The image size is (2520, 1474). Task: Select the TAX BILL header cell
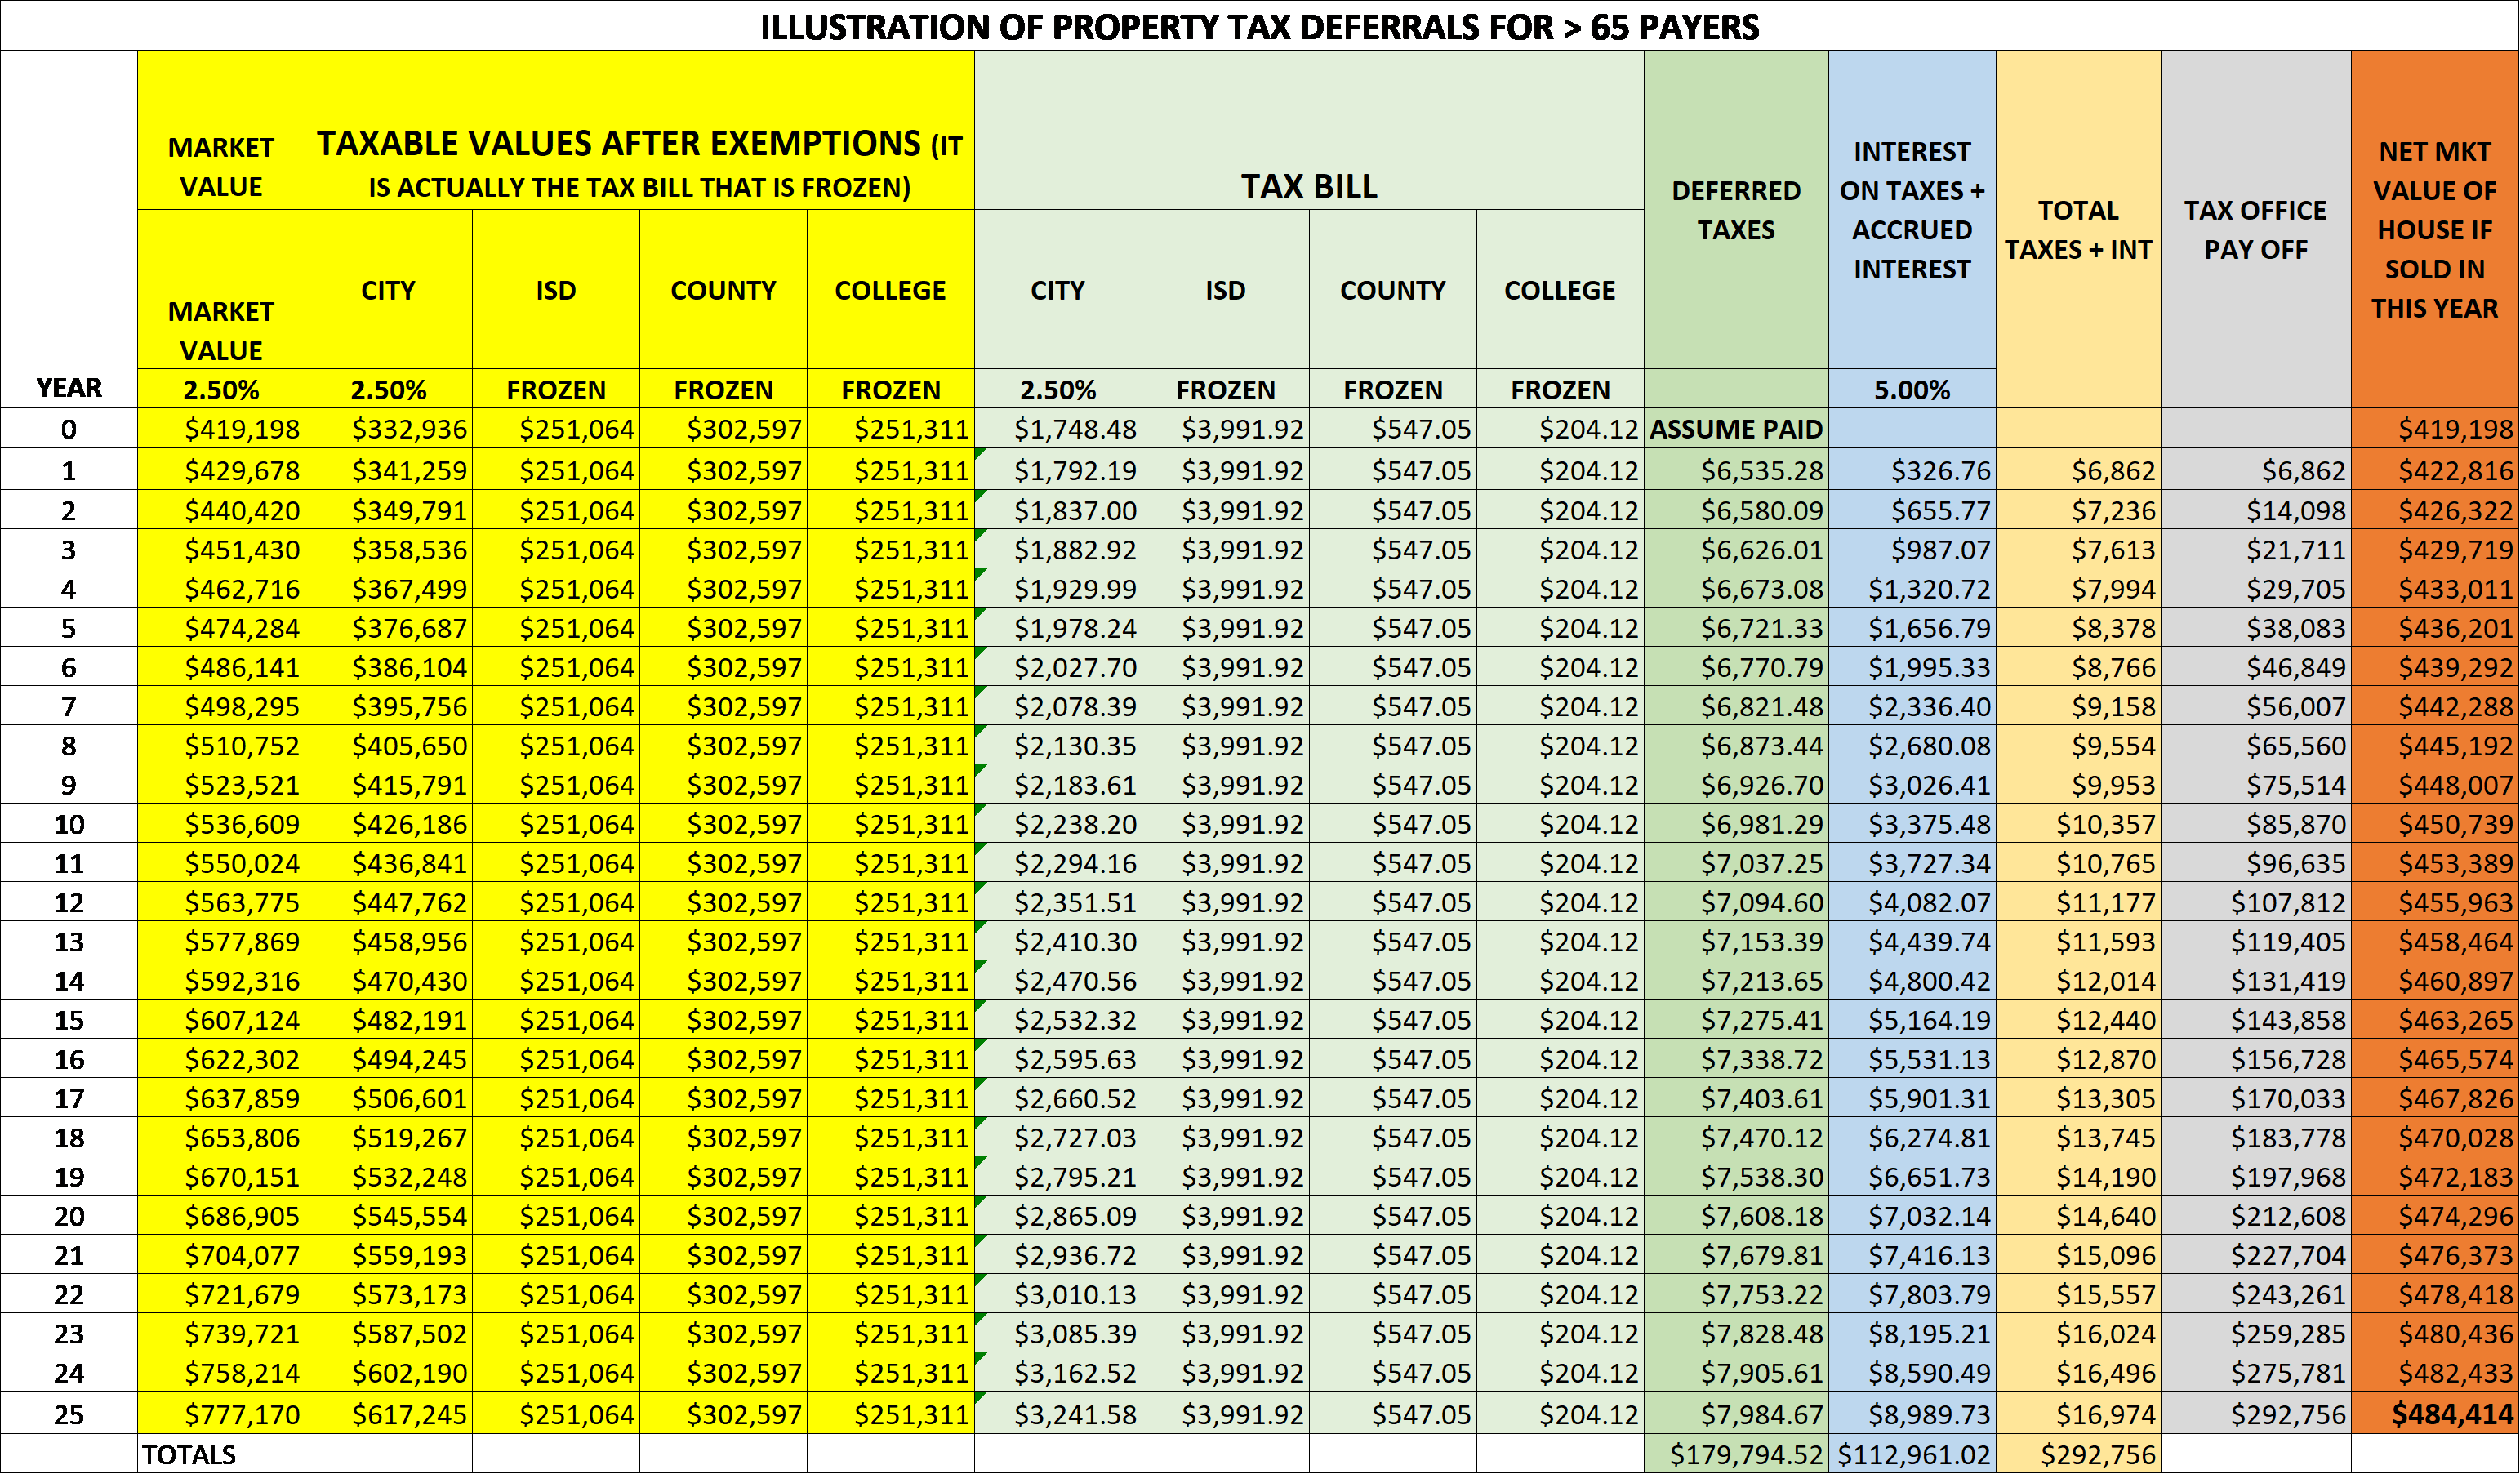point(1308,186)
